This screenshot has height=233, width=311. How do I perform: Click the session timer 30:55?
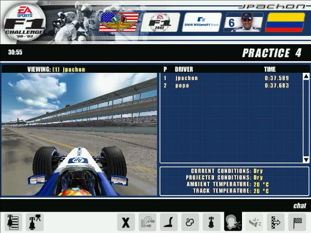click(15, 52)
